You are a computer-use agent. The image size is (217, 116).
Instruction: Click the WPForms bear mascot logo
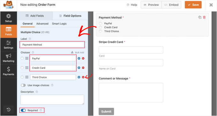coord(8,5)
